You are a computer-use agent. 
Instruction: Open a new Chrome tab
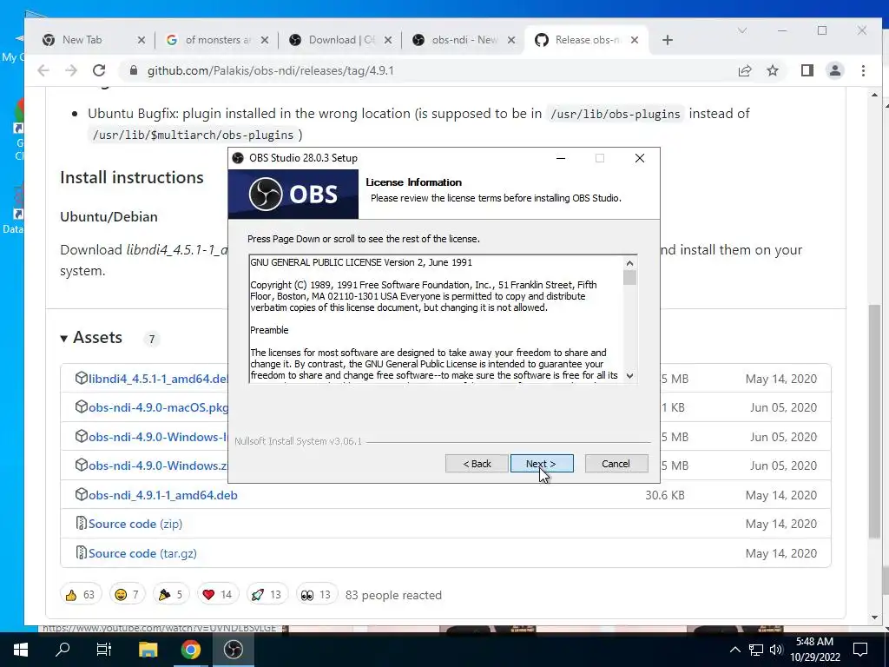pyautogui.click(x=668, y=40)
